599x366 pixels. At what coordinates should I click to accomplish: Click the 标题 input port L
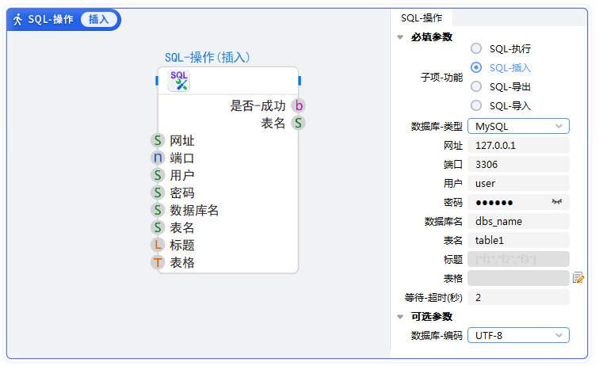[158, 245]
